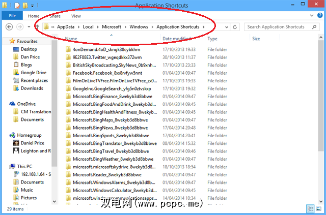Open the Explorer help icon
Image resolution: width=326 pixels, height=215 pixels.
click(x=320, y=15)
